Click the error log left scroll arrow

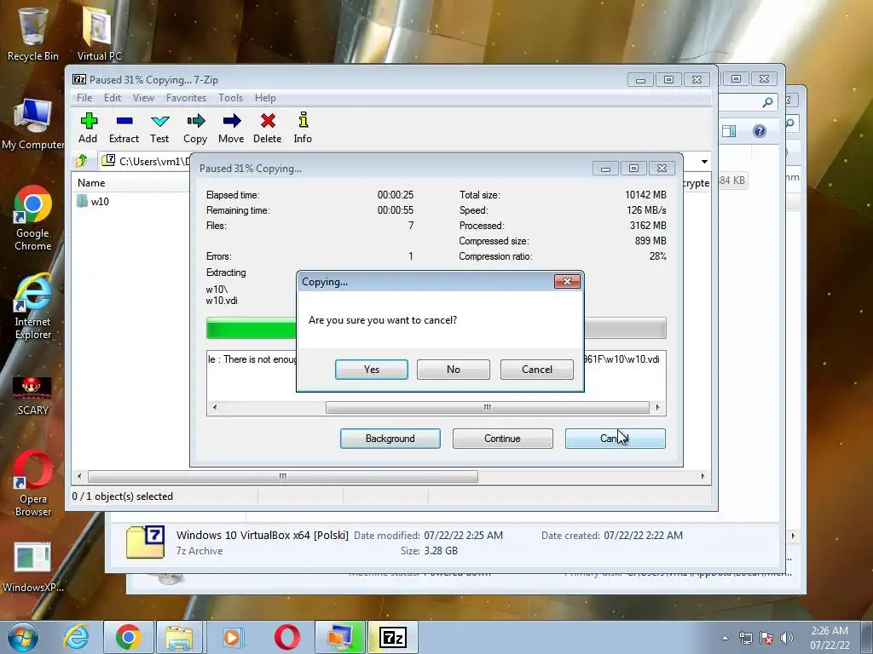[x=215, y=408]
